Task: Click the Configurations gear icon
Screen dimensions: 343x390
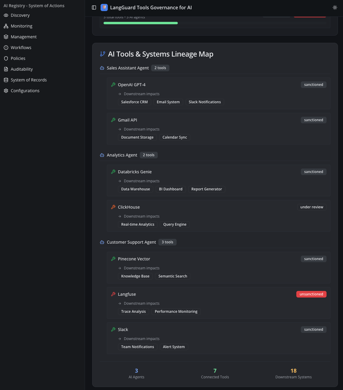Action: 6,90
